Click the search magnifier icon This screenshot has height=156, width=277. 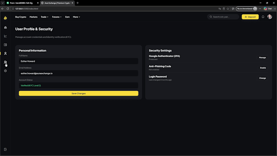pyautogui.click(x=211, y=17)
